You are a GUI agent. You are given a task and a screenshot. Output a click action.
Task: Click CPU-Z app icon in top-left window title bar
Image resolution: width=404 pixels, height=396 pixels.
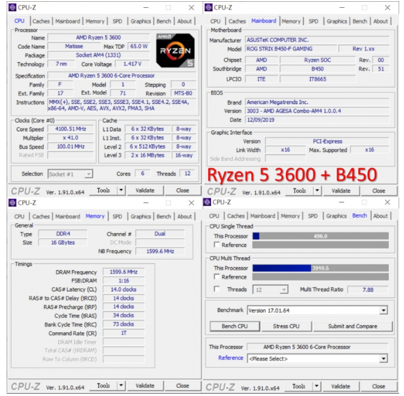pos(12,7)
